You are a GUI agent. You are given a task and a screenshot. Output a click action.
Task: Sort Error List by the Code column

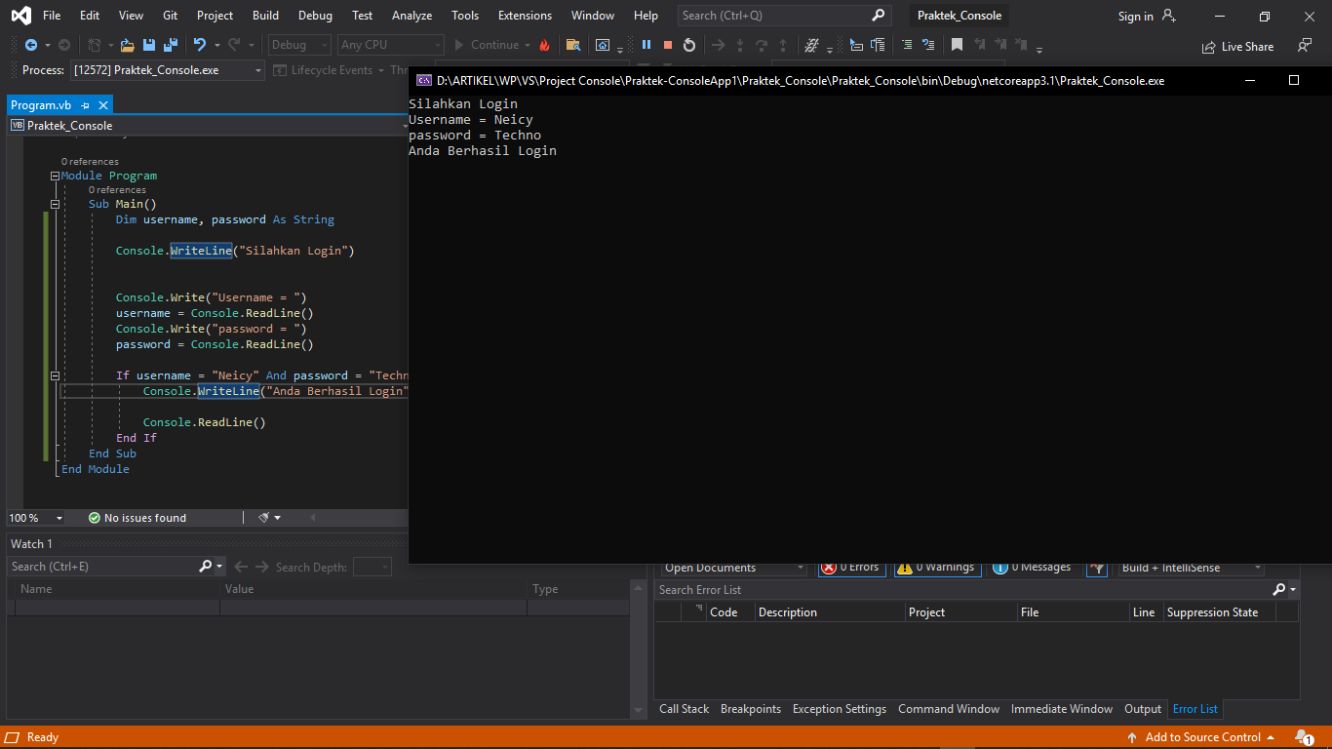[x=729, y=612]
